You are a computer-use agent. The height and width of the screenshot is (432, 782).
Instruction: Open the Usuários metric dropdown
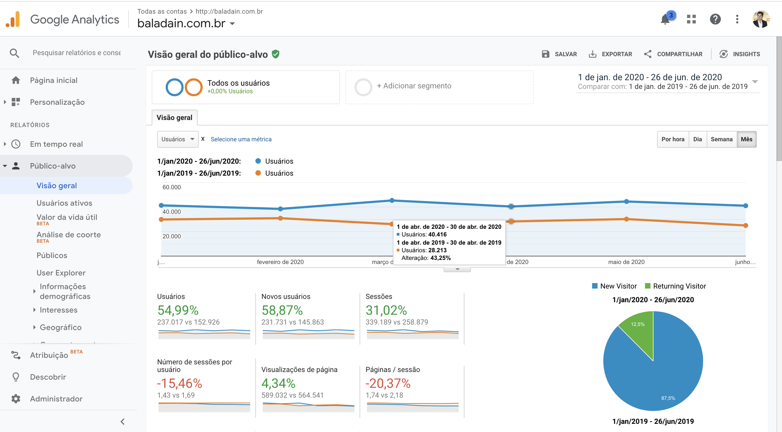(178, 139)
